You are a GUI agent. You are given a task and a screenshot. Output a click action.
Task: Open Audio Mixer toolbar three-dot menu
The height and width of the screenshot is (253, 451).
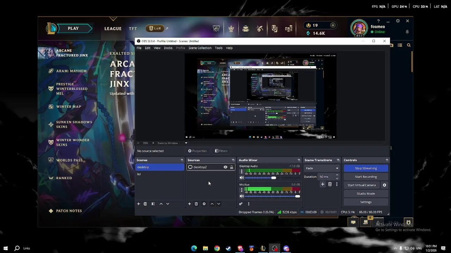tap(249, 204)
